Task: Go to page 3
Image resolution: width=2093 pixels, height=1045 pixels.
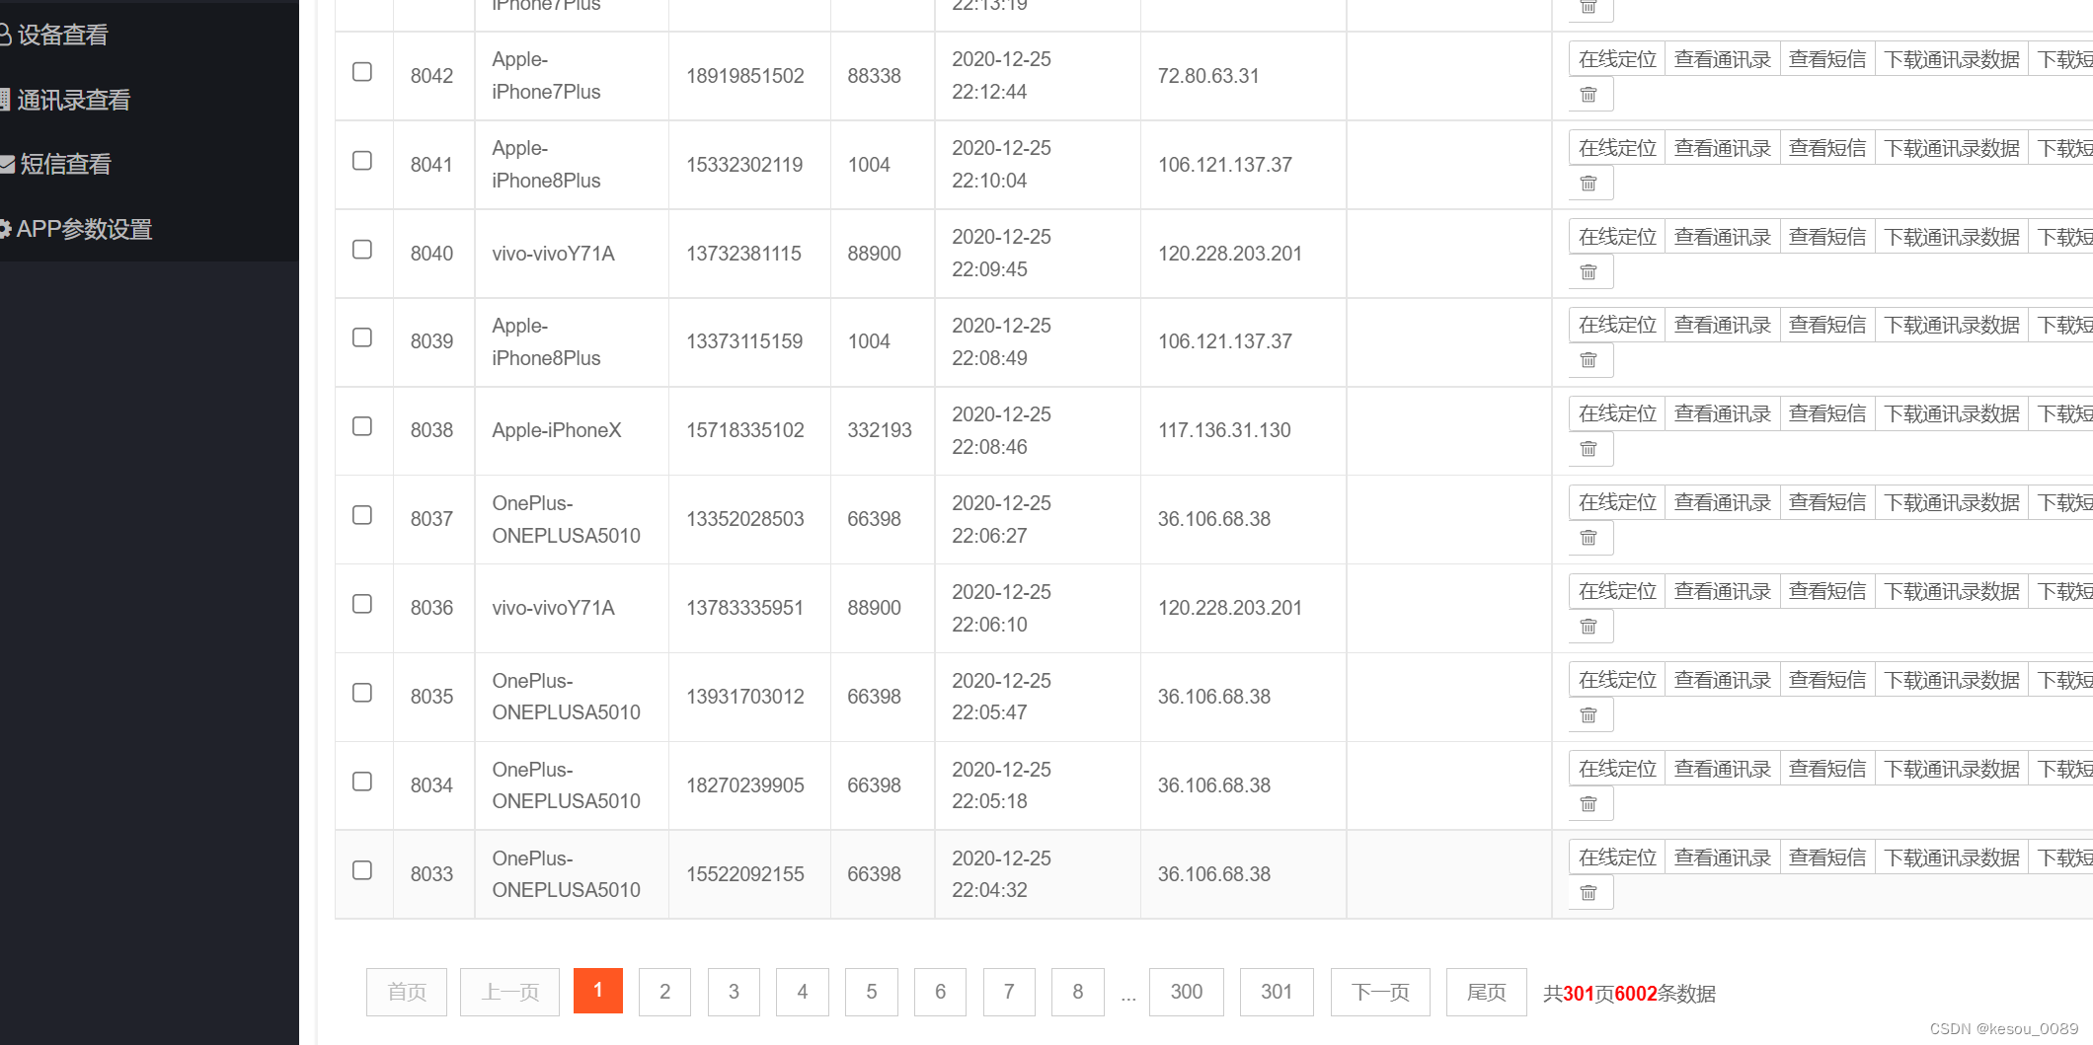Action: click(x=734, y=992)
